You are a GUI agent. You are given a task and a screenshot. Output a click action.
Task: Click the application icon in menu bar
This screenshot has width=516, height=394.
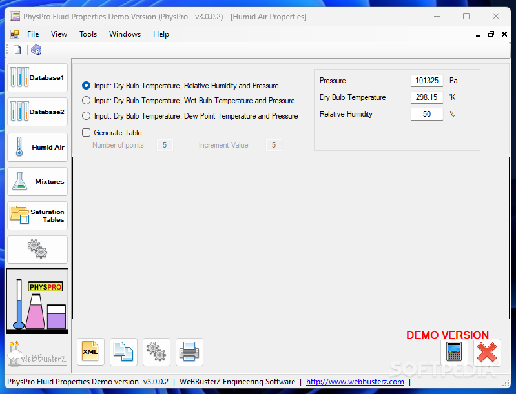[x=14, y=34]
